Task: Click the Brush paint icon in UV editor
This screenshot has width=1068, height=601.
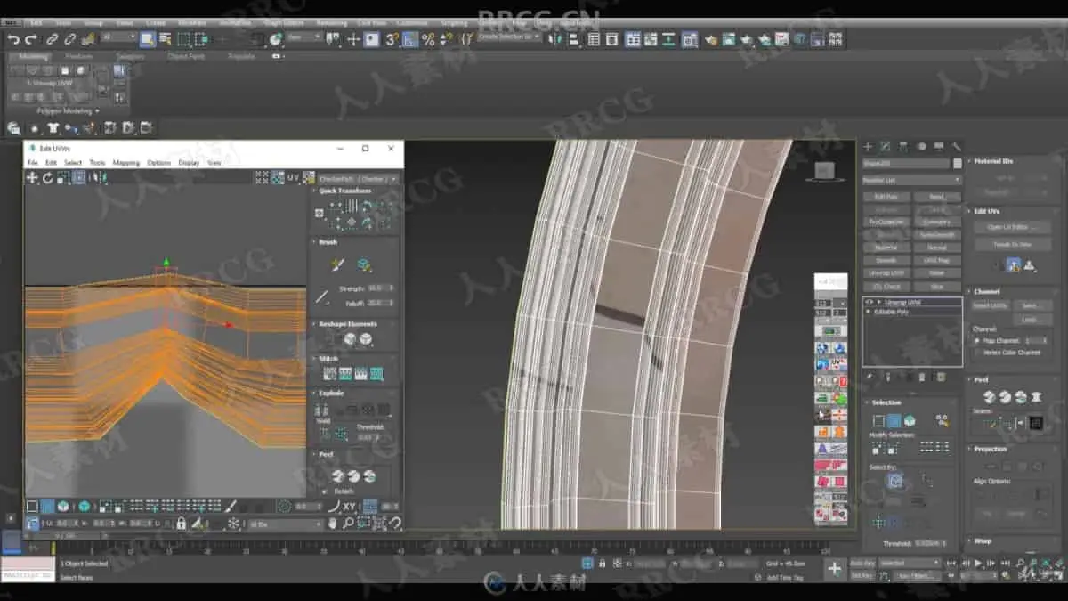Action: pos(337,264)
